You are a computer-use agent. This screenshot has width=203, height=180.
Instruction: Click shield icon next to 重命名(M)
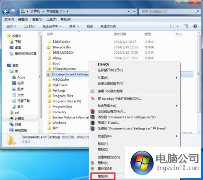click(93, 169)
